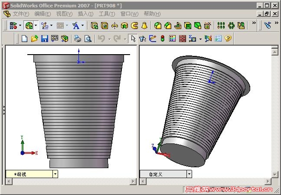Click the flashlight icon at toolbar right

(268, 25)
